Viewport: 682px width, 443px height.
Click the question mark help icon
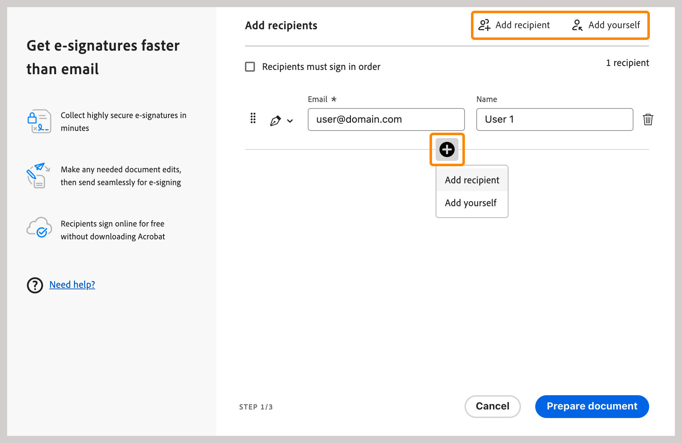(35, 285)
